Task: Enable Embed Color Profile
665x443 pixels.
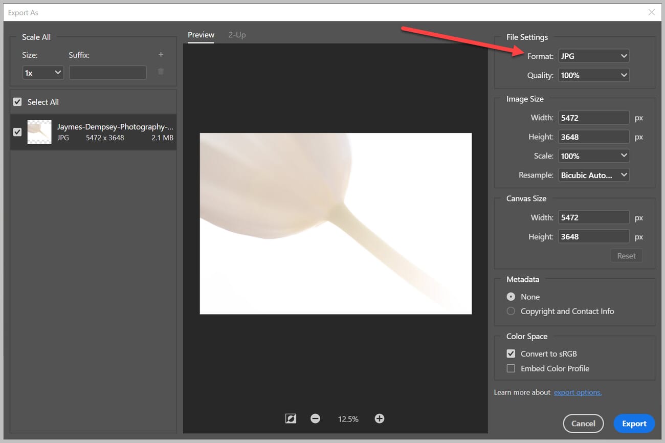Action: pyautogui.click(x=511, y=368)
